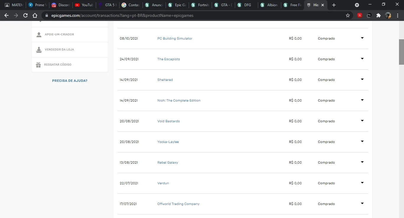Go back with the browser arrow

click(7, 15)
